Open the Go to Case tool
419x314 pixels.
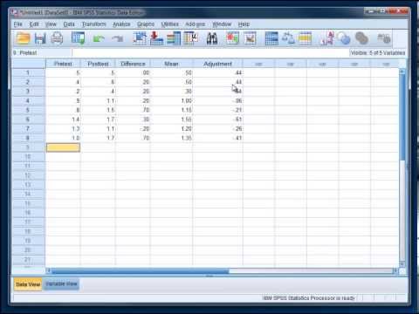coord(140,38)
